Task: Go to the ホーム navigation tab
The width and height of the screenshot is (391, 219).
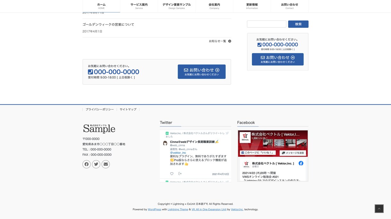Action: coord(101,6)
